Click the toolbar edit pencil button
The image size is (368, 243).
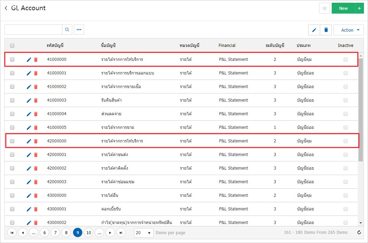(314, 30)
